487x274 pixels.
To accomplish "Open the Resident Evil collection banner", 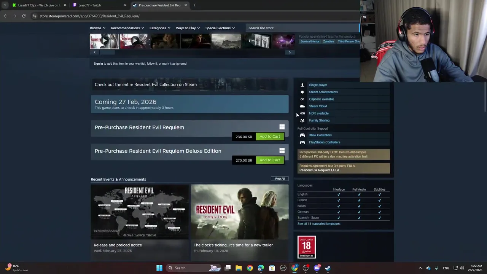I will point(189,84).
